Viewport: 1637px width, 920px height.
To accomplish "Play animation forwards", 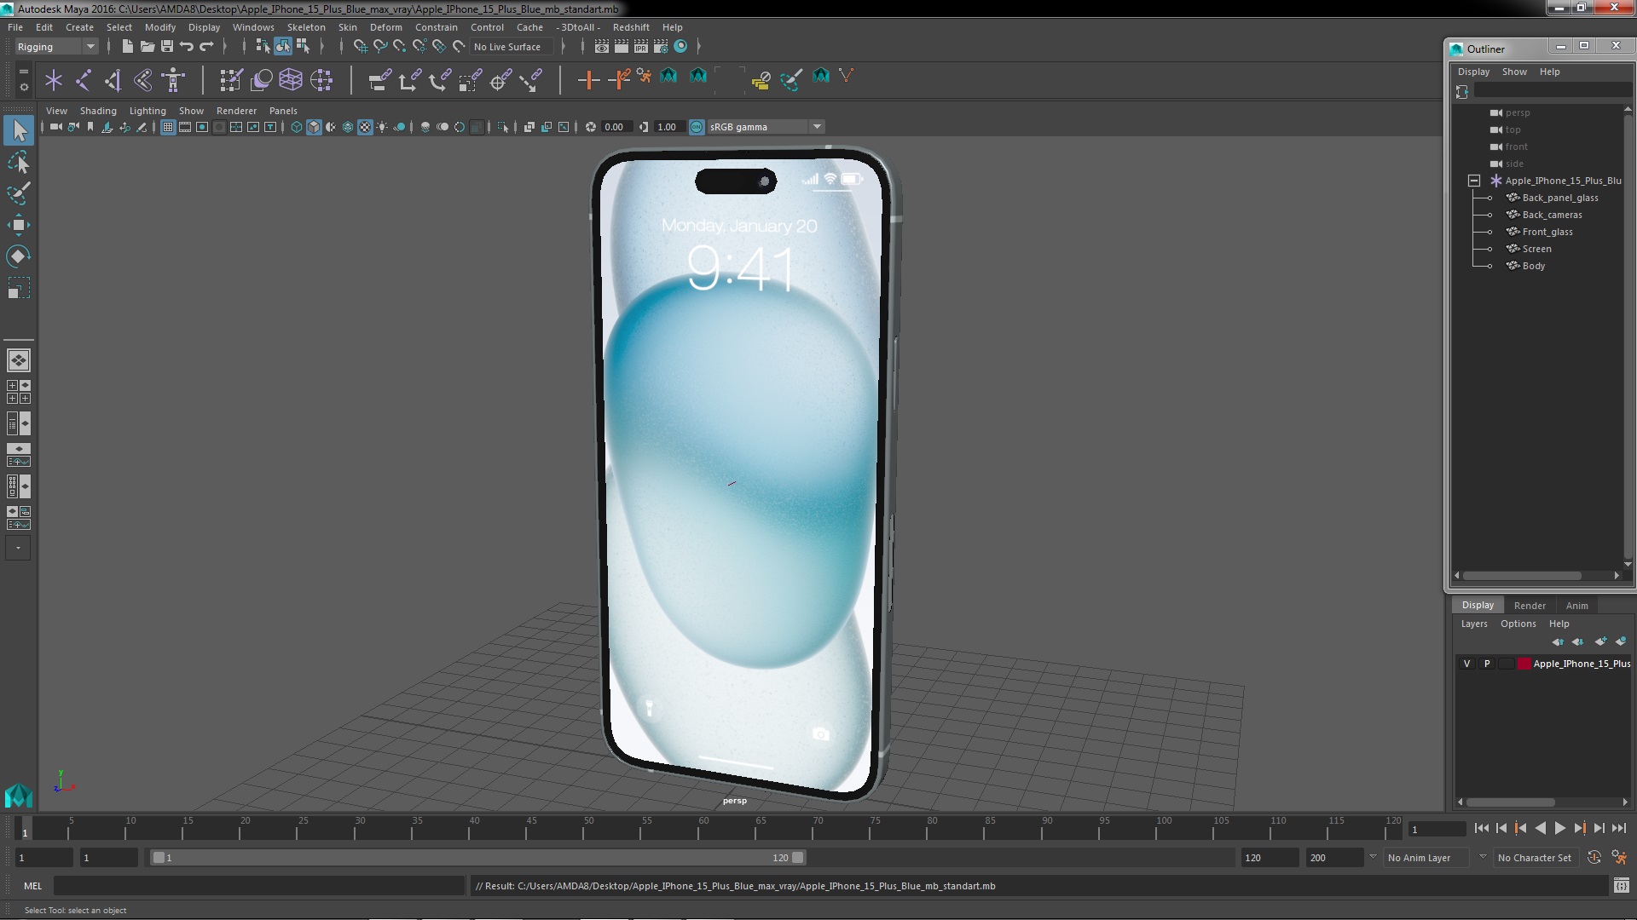I will point(1559,828).
